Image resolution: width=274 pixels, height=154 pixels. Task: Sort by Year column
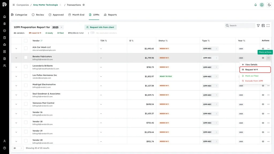pos(242,41)
